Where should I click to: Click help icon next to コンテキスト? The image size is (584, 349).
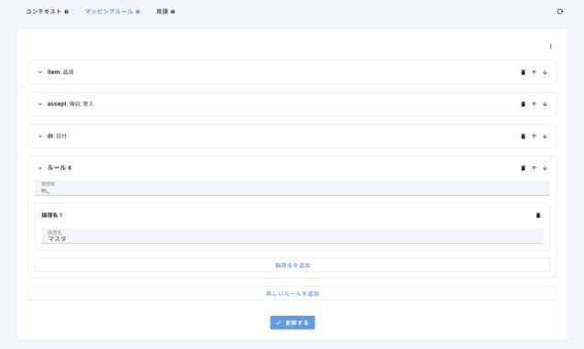click(66, 12)
